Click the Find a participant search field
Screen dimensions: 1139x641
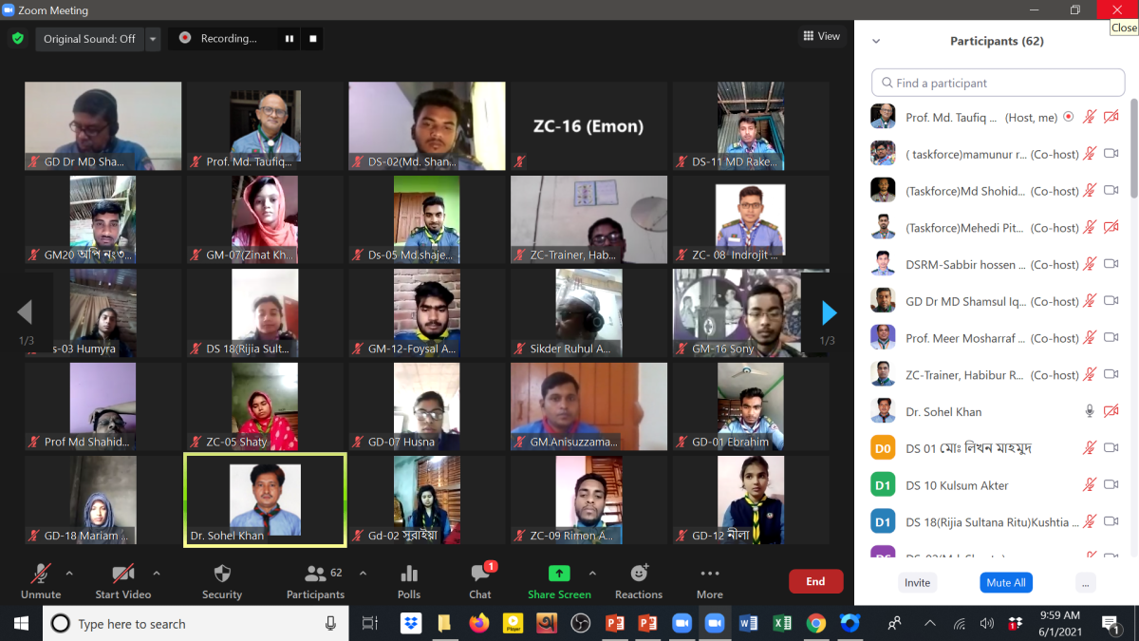point(997,83)
